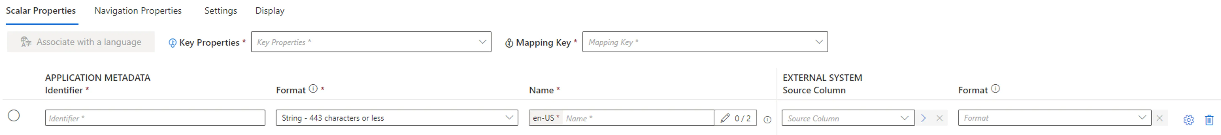Click the info icon next to application Format header
Viewport: 1221px width, 135px height.
click(313, 88)
